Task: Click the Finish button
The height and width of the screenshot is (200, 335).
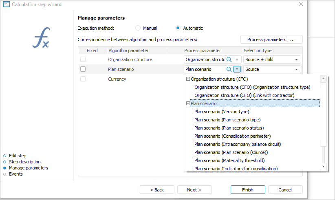Action: [247, 190]
